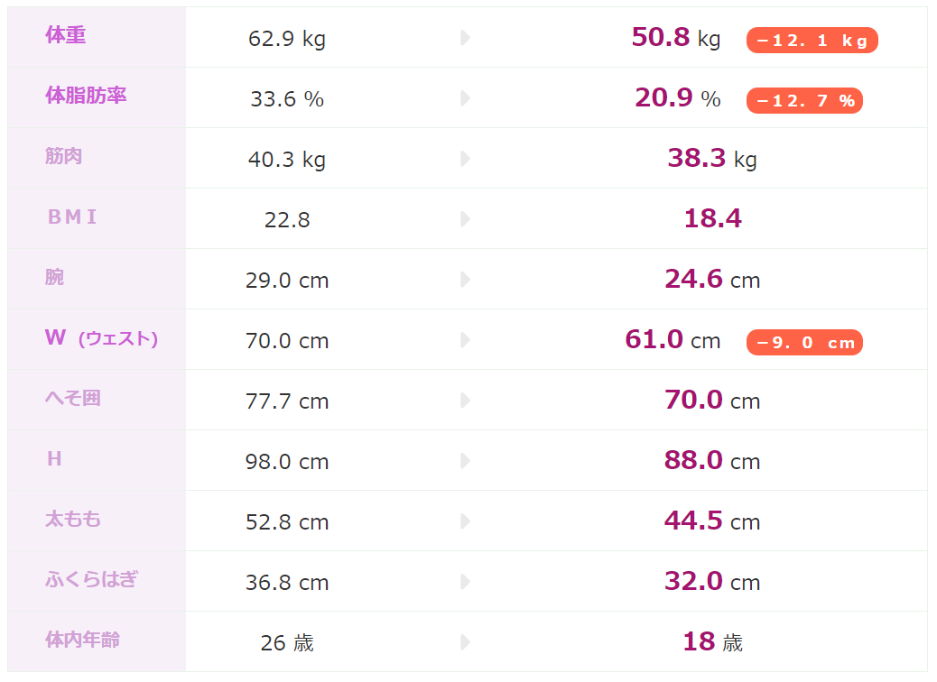Image resolution: width=937 pixels, height=682 pixels.
Task: Click the arrow icon in the 筋肉 row
Action: pyautogui.click(x=466, y=159)
